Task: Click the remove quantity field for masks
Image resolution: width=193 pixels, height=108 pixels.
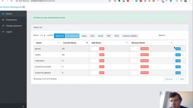Action: point(135,55)
